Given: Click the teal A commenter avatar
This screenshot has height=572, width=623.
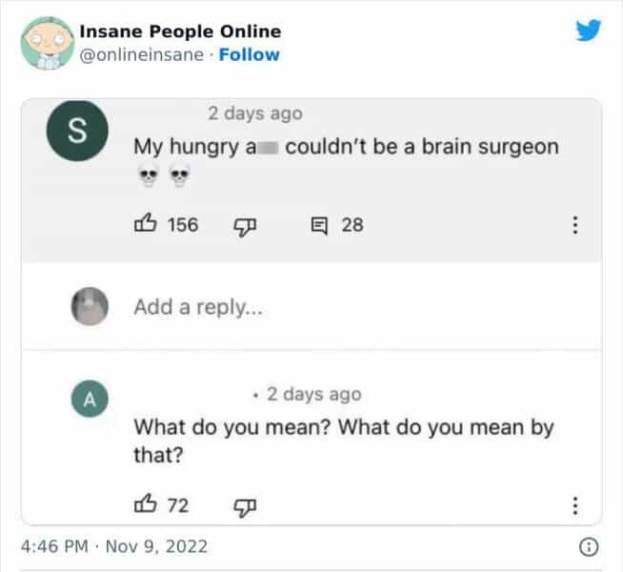Looking at the screenshot, I should (87, 401).
